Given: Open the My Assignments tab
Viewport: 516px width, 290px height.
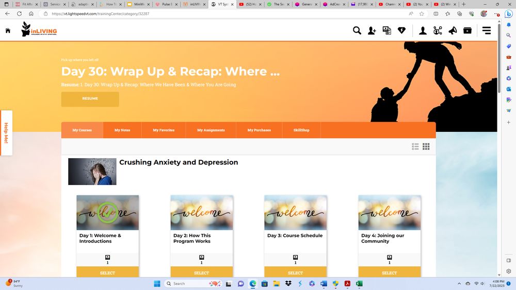Looking at the screenshot, I should pos(211,130).
